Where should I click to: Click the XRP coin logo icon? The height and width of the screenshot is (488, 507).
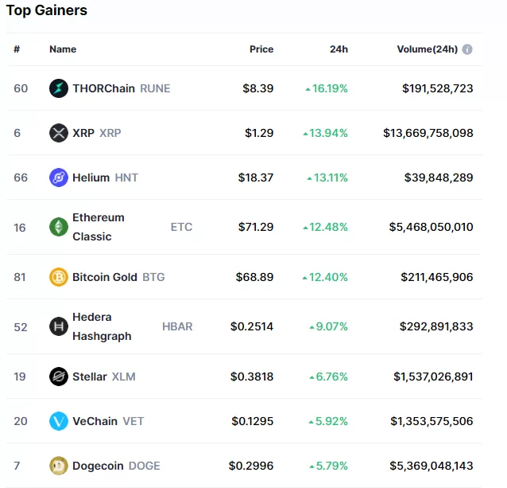coord(59,133)
